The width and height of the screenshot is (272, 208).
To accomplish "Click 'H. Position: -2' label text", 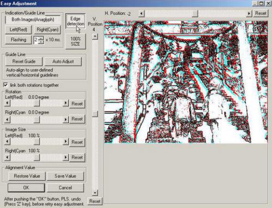I will (x=118, y=14).
